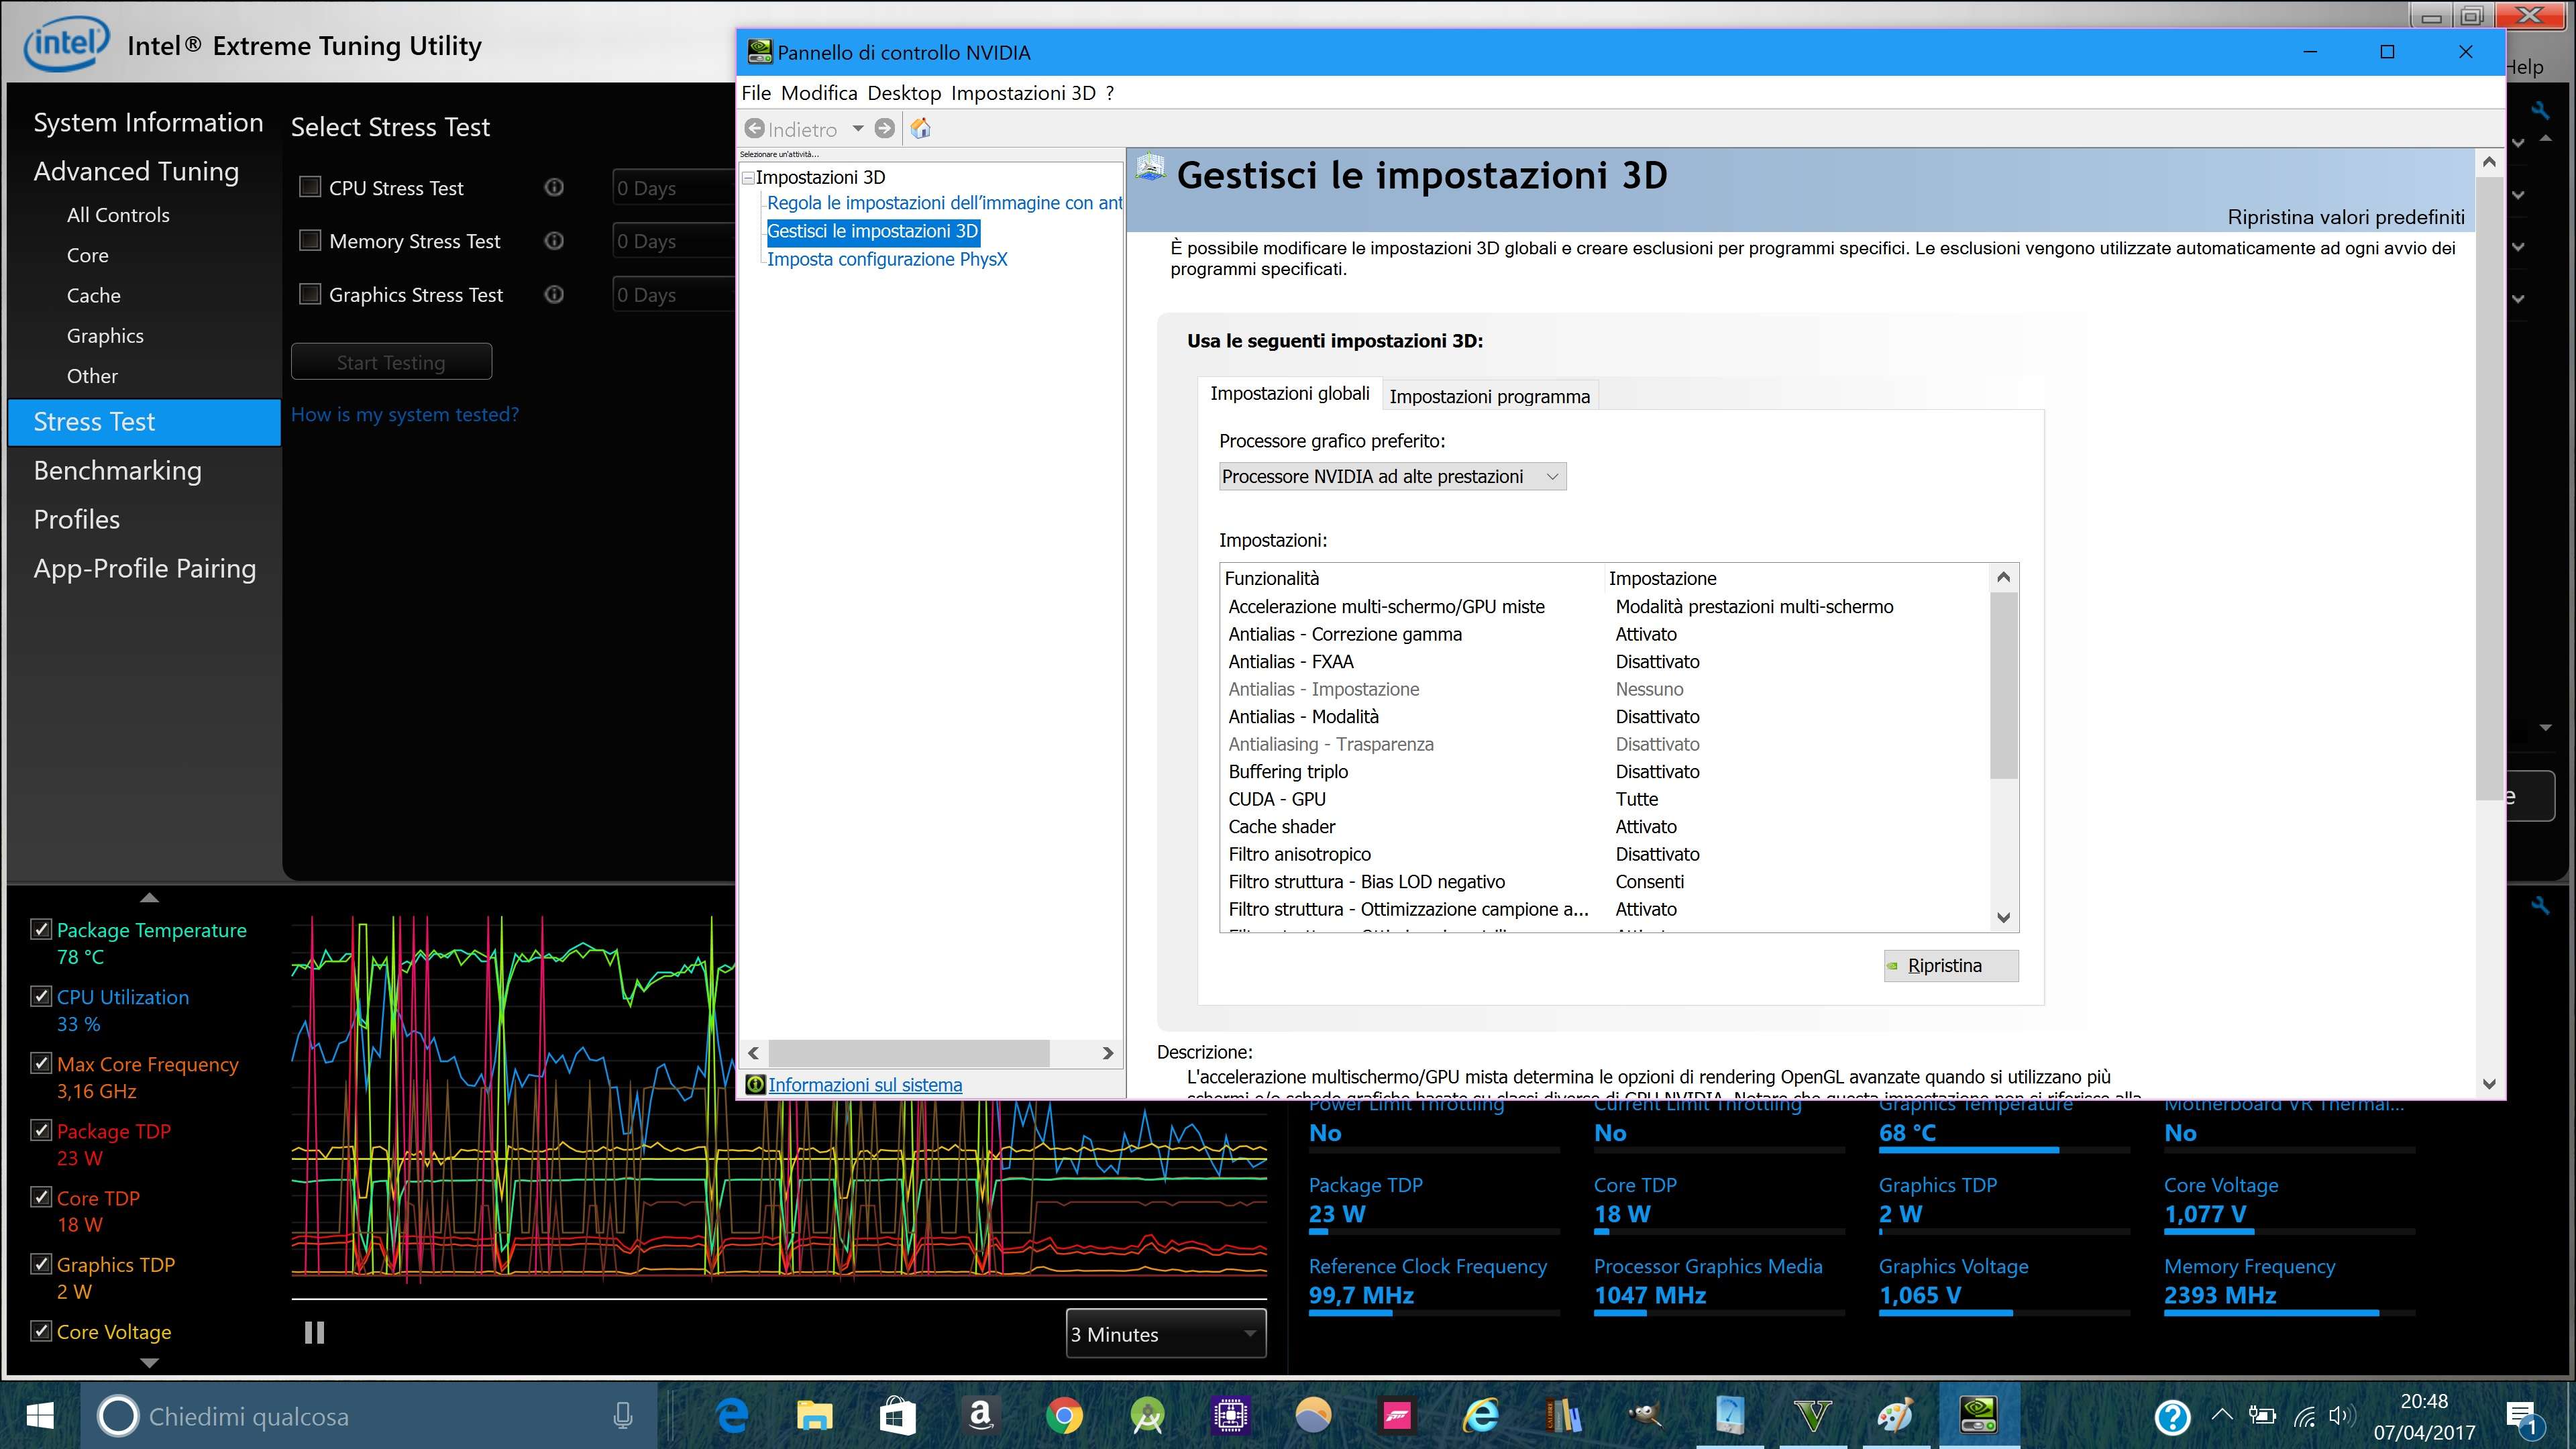Launch Amazon from the taskbar
Screen dimensions: 2576x1449
tap(980, 1416)
